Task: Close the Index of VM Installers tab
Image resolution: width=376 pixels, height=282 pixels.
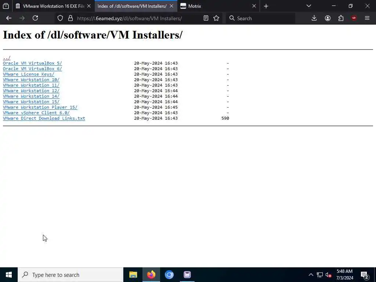Action: (x=171, y=6)
